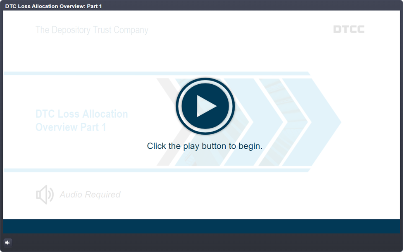This screenshot has height=252, width=403.
Task: Select the 'Audio Required' text
Action: [90, 195]
